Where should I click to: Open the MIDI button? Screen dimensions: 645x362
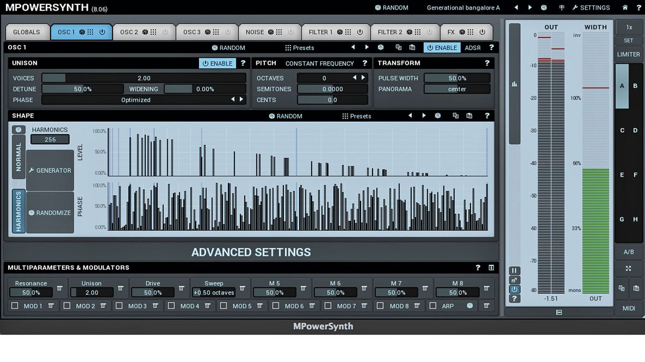628,308
